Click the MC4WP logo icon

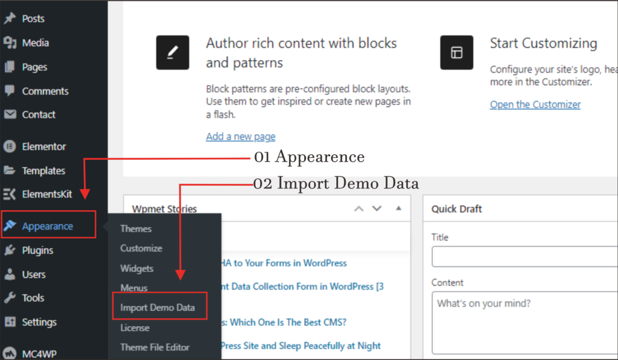[10, 353]
